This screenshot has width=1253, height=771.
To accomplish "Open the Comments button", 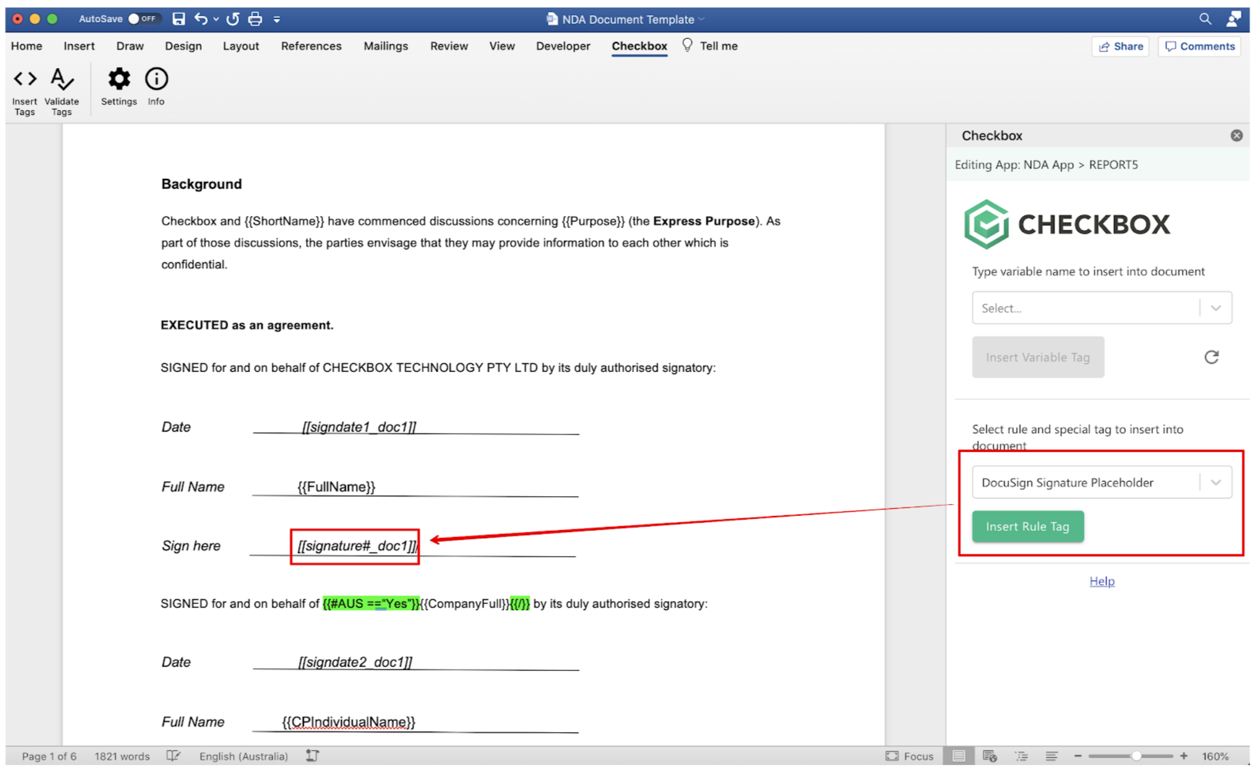I will point(1199,46).
